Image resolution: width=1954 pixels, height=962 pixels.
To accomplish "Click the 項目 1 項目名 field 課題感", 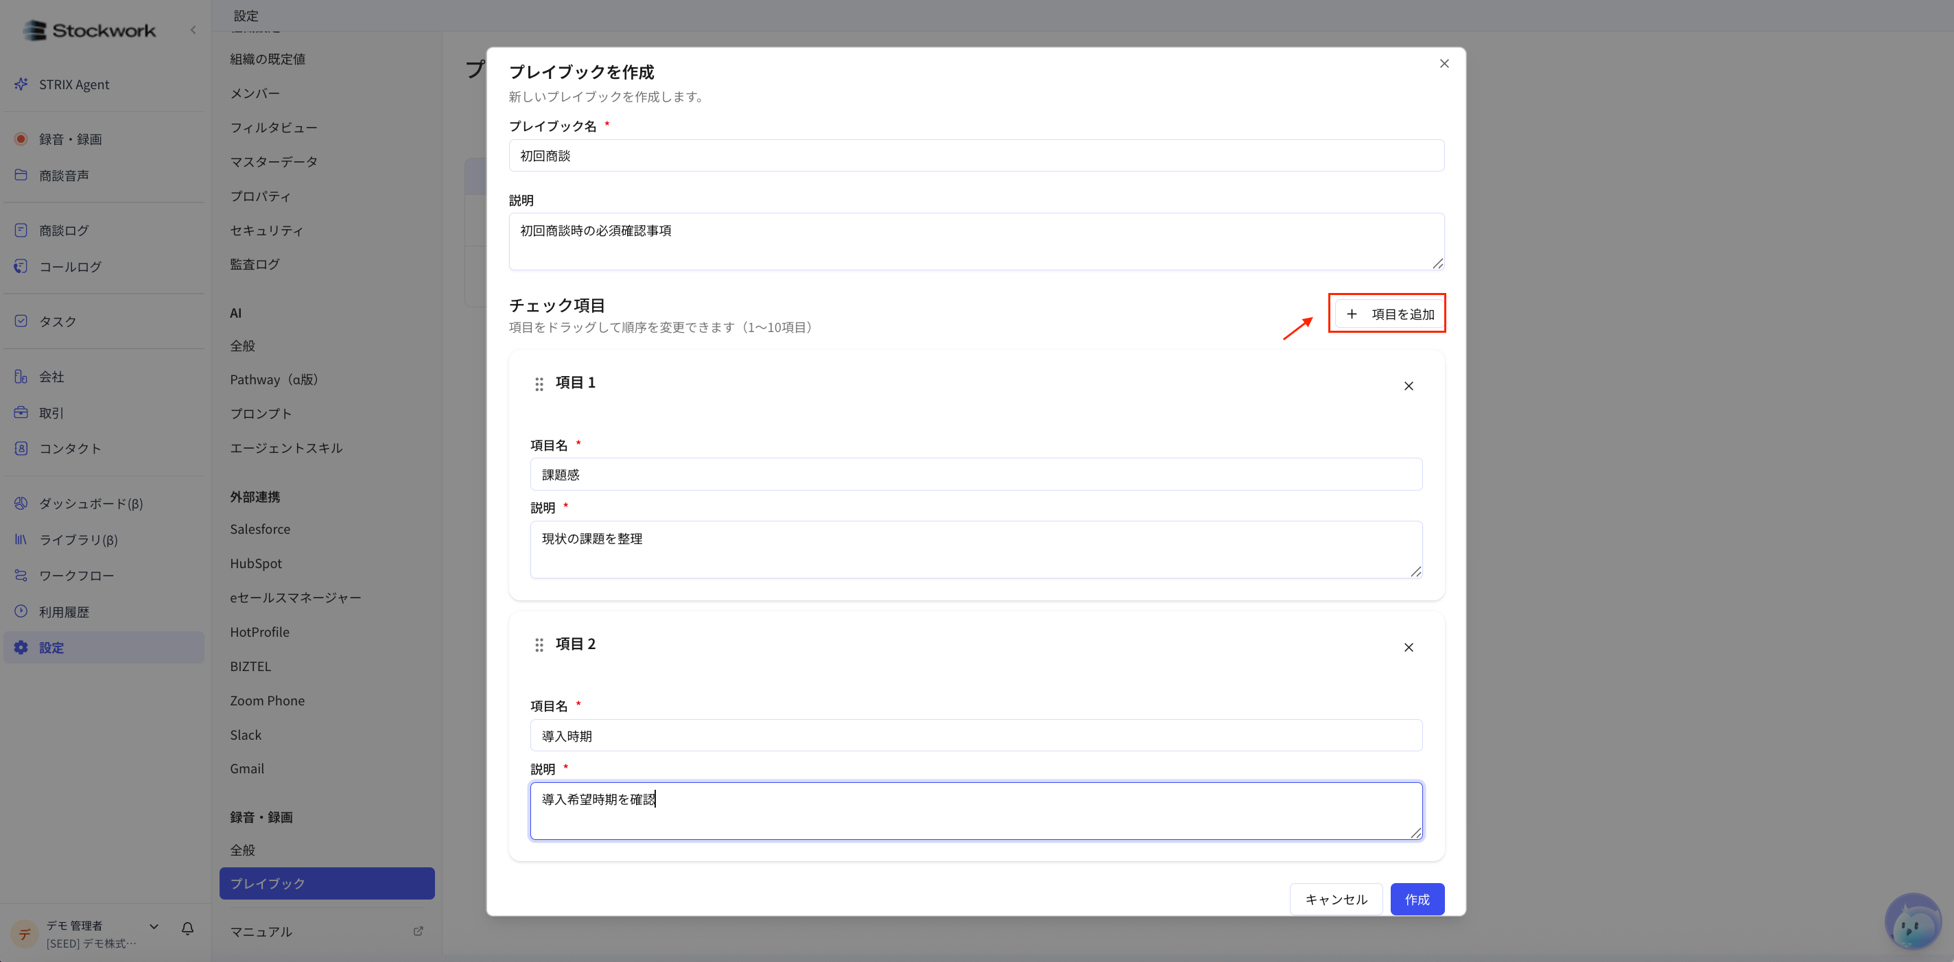I will (976, 474).
